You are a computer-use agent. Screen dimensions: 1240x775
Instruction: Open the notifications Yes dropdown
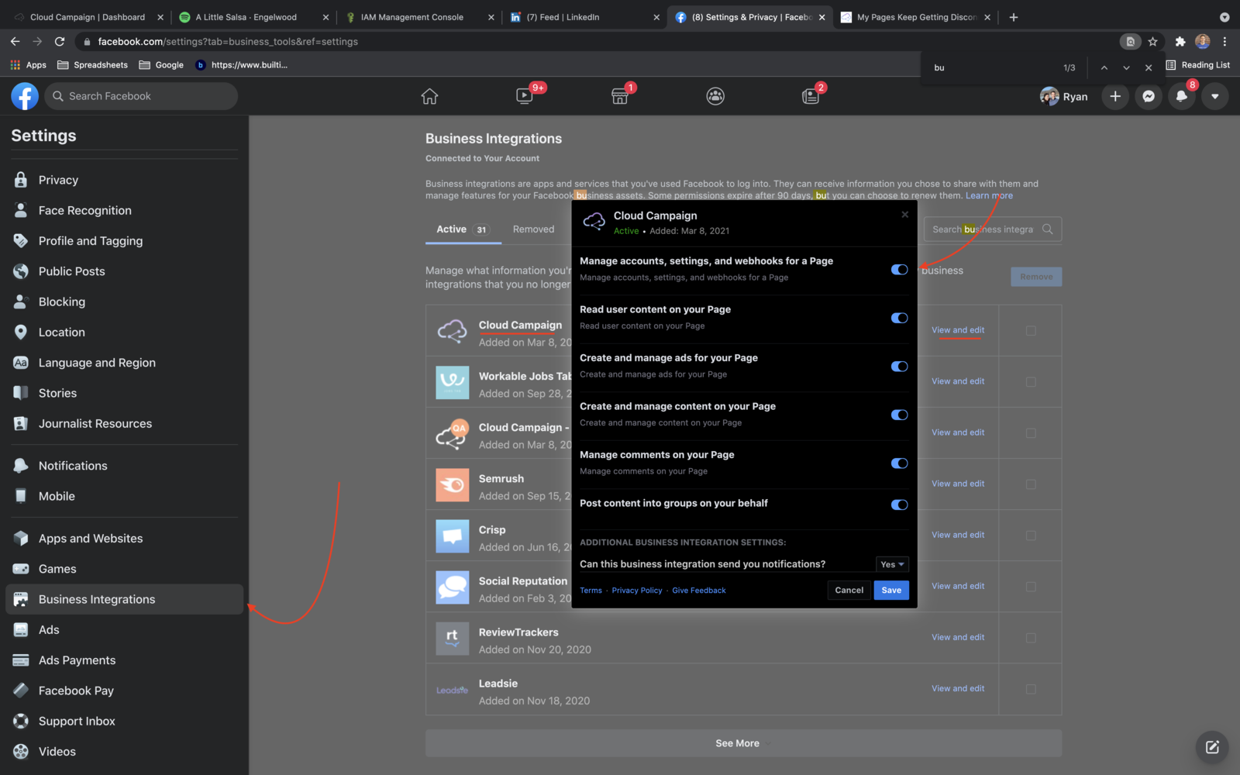click(x=892, y=564)
